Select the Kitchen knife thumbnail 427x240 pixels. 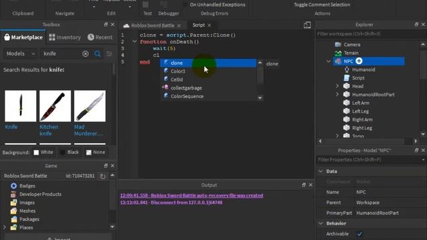55,106
